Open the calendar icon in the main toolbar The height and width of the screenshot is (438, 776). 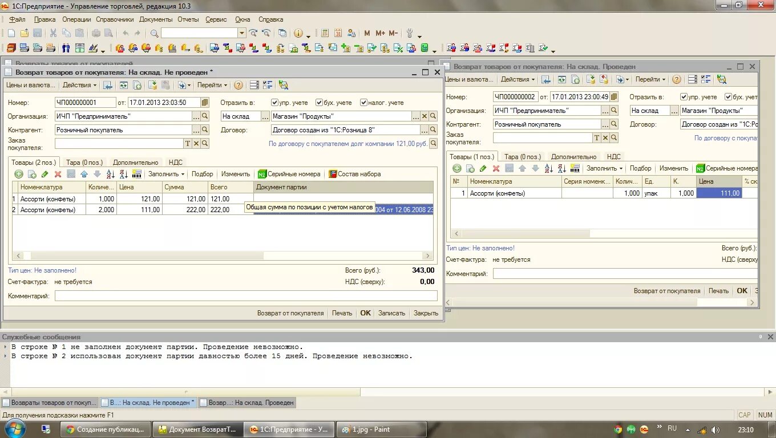338,33
